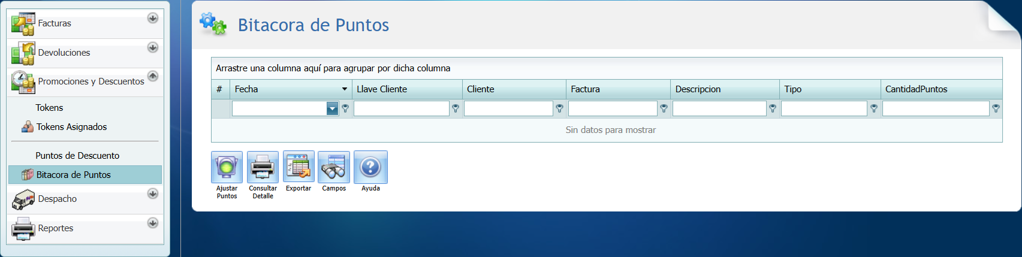This screenshot has height=257, width=1022.
Task: Collapse Promociones y Descuentos panel arrow
Action: tap(153, 76)
